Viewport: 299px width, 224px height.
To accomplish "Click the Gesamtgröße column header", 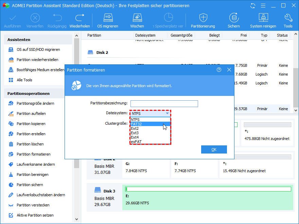I will click(181, 35).
